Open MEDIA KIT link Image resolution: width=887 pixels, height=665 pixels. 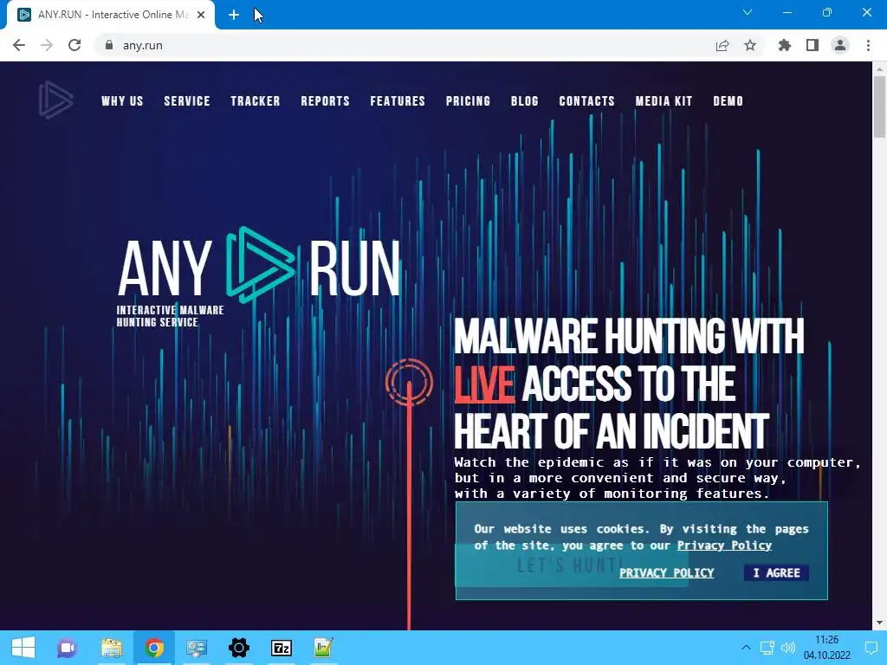[664, 100]
